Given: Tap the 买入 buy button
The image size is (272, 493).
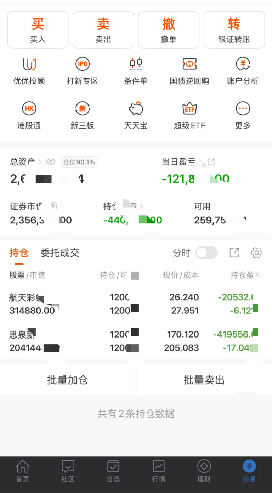Looking at the screenshot, I should coord(38,30).
